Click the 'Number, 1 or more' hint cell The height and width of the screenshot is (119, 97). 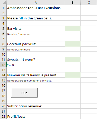(x=36, y=34)
